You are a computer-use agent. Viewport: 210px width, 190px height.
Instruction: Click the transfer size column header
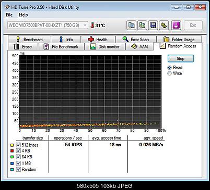click(x=32, y=138)
